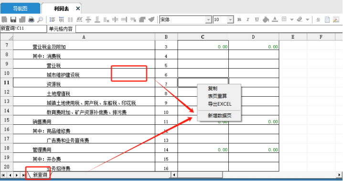Toggle italic formatting
343x181 pixels.
pos(248,20)
